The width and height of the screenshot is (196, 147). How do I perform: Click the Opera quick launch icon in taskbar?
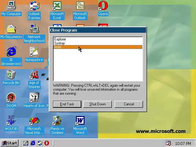point(47,143)
